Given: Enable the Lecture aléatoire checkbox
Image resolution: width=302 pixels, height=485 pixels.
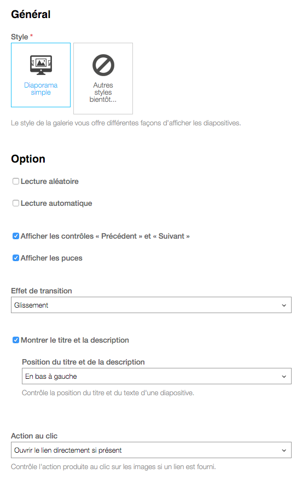Looking at the screenshot, I should 16,181.
